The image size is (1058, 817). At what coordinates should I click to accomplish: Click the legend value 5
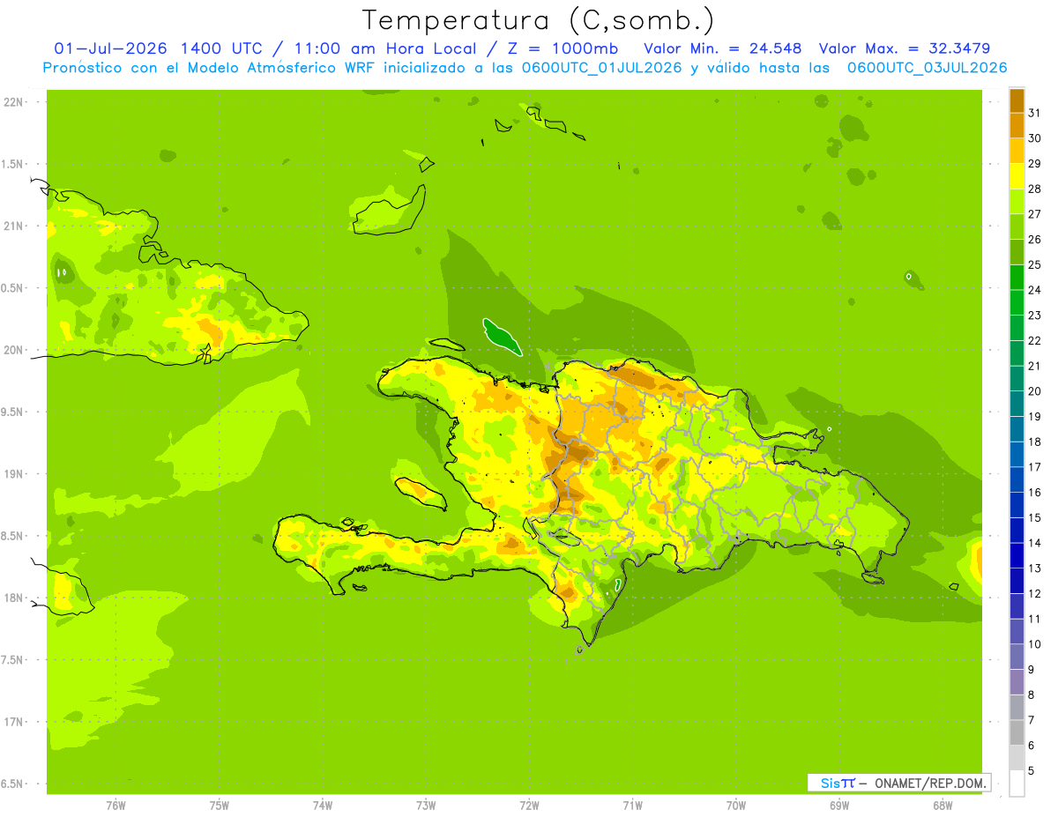click(x=1032, y=771)
